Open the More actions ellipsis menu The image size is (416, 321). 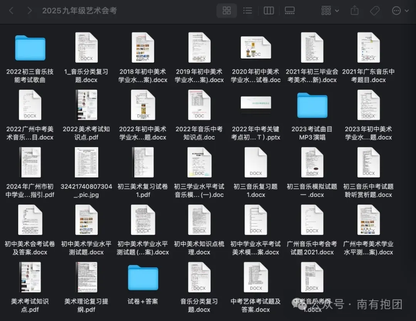400,11
